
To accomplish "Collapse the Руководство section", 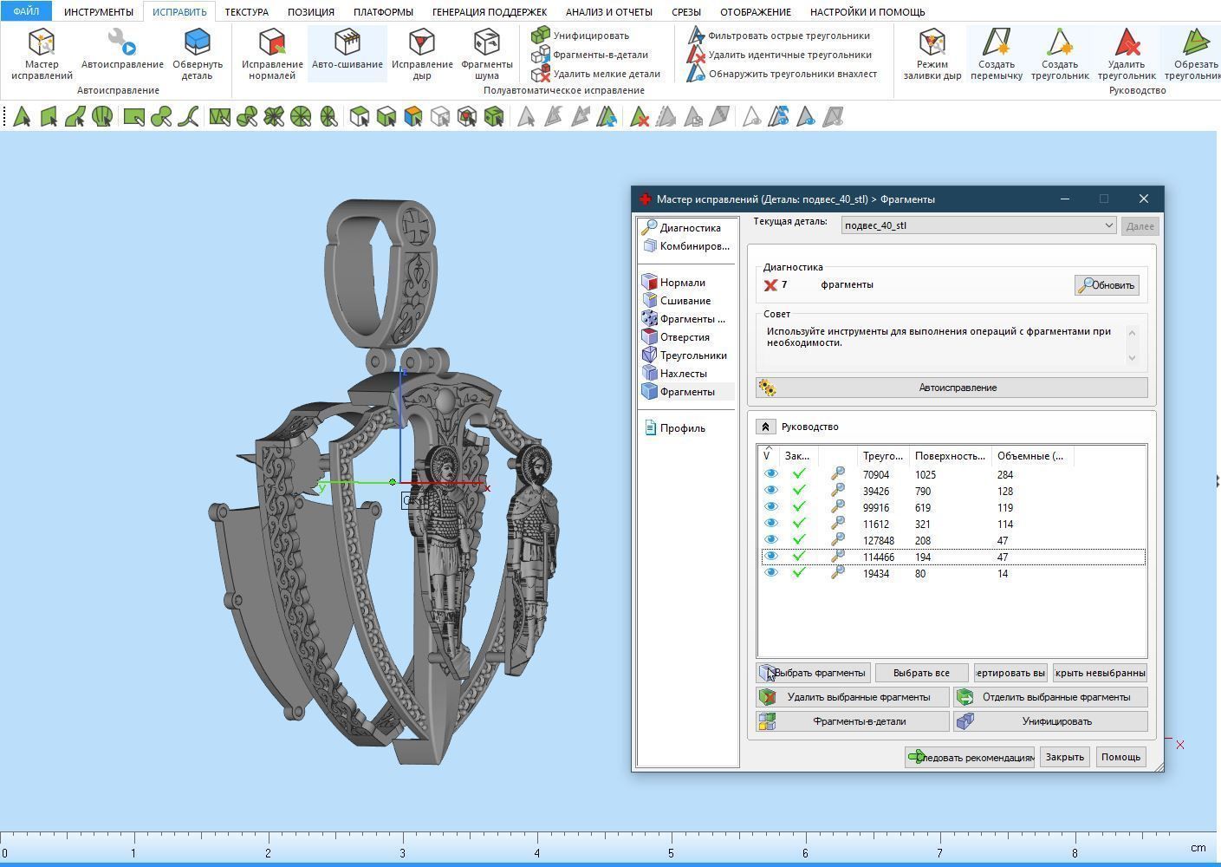I will 765,427.
